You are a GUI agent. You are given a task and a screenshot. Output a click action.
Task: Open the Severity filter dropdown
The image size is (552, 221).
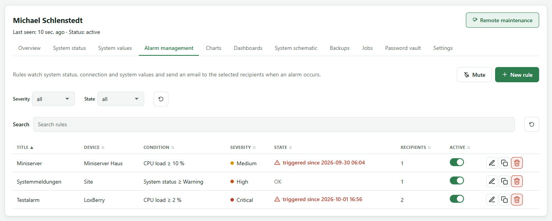[x=53, y=99]
